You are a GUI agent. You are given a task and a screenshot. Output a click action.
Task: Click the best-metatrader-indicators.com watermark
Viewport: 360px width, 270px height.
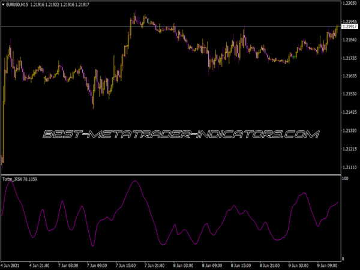180,134
